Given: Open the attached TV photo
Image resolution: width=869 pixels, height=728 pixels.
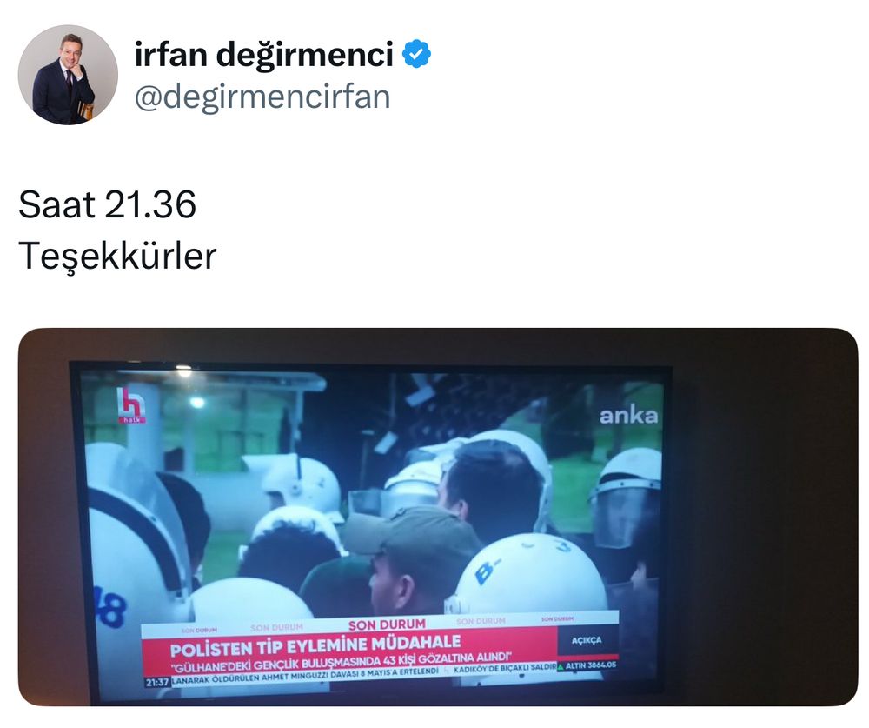Looking at the screenshot, I should tap(438, 518).
